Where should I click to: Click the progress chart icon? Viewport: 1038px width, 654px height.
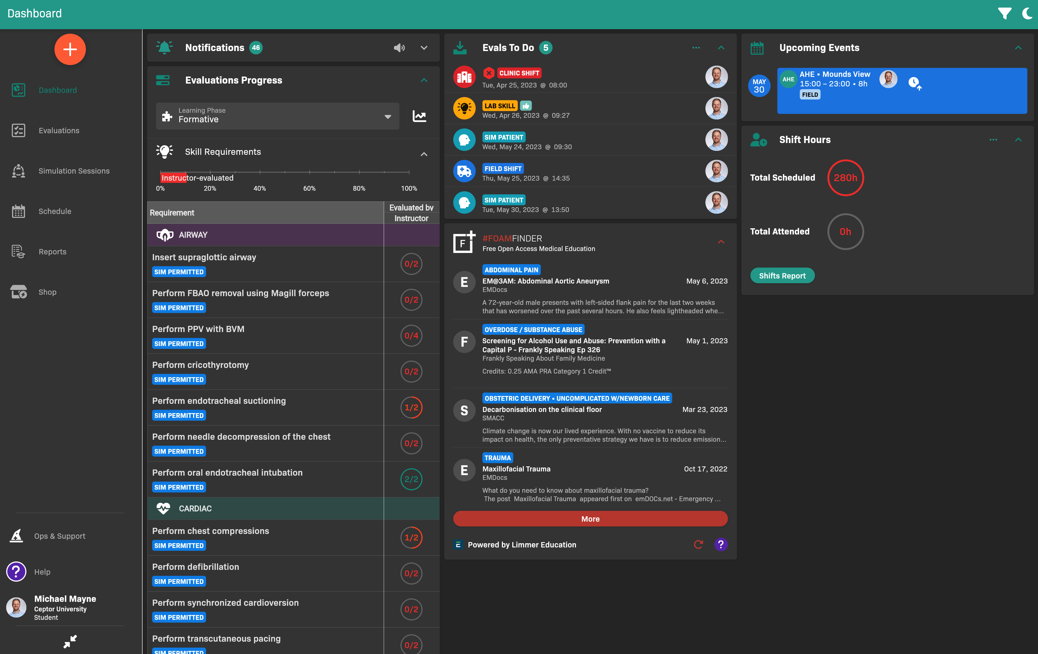pyautogui.click(x=419, y=116)
